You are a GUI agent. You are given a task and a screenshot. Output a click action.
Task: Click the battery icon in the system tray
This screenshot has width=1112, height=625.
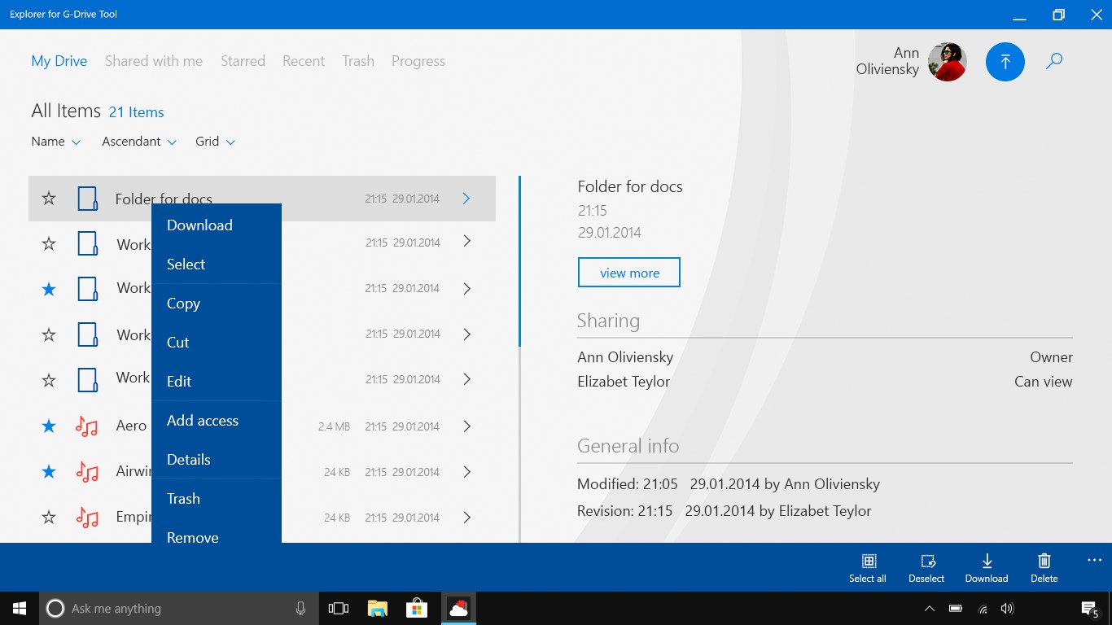[x=956, y=609]
